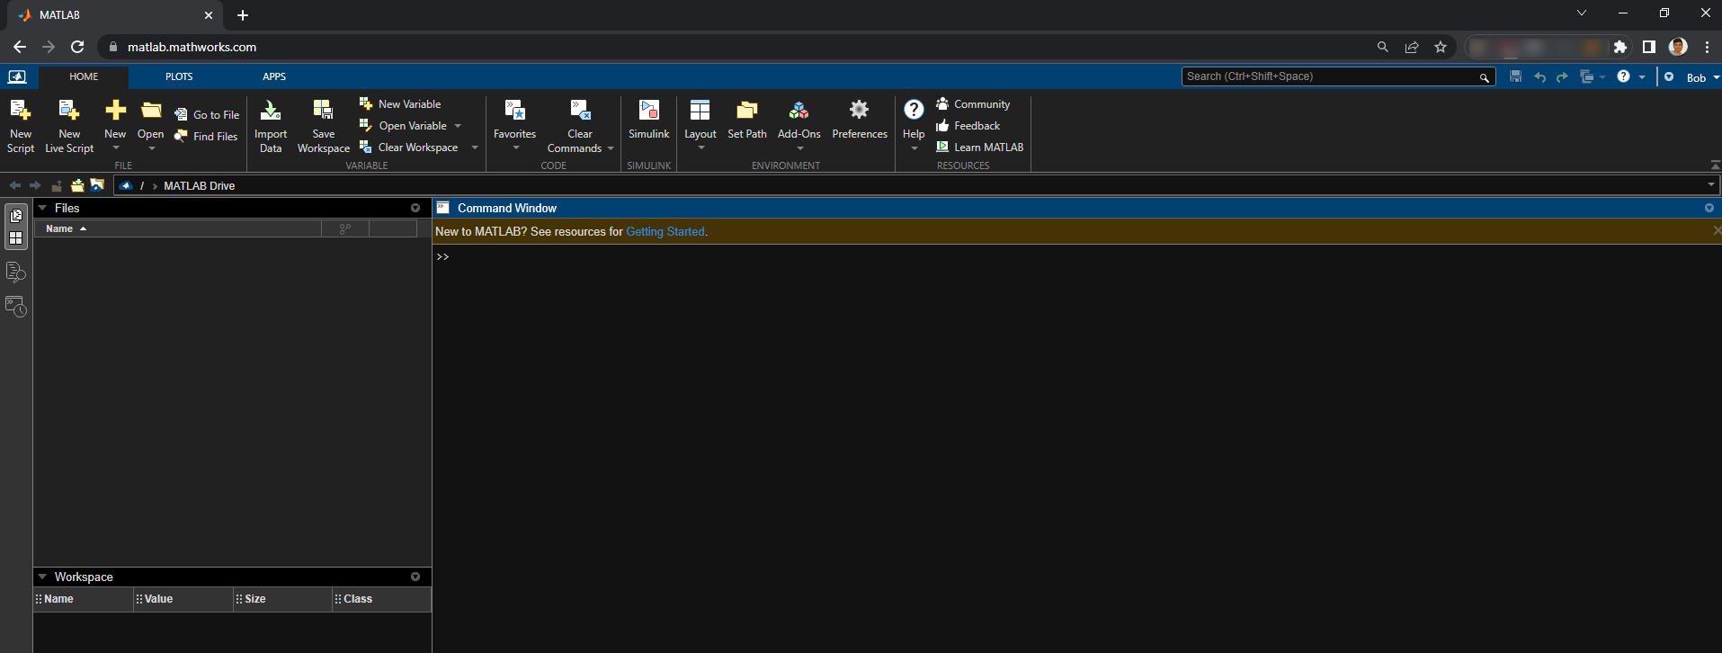Expand the Favorites dropdown arrow

tap(516, 148)
